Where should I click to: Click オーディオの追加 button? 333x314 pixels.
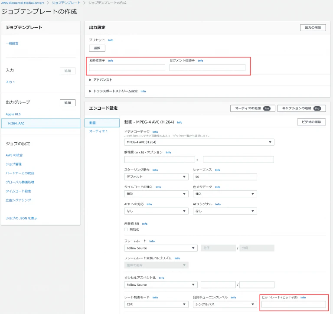(253, 108)
